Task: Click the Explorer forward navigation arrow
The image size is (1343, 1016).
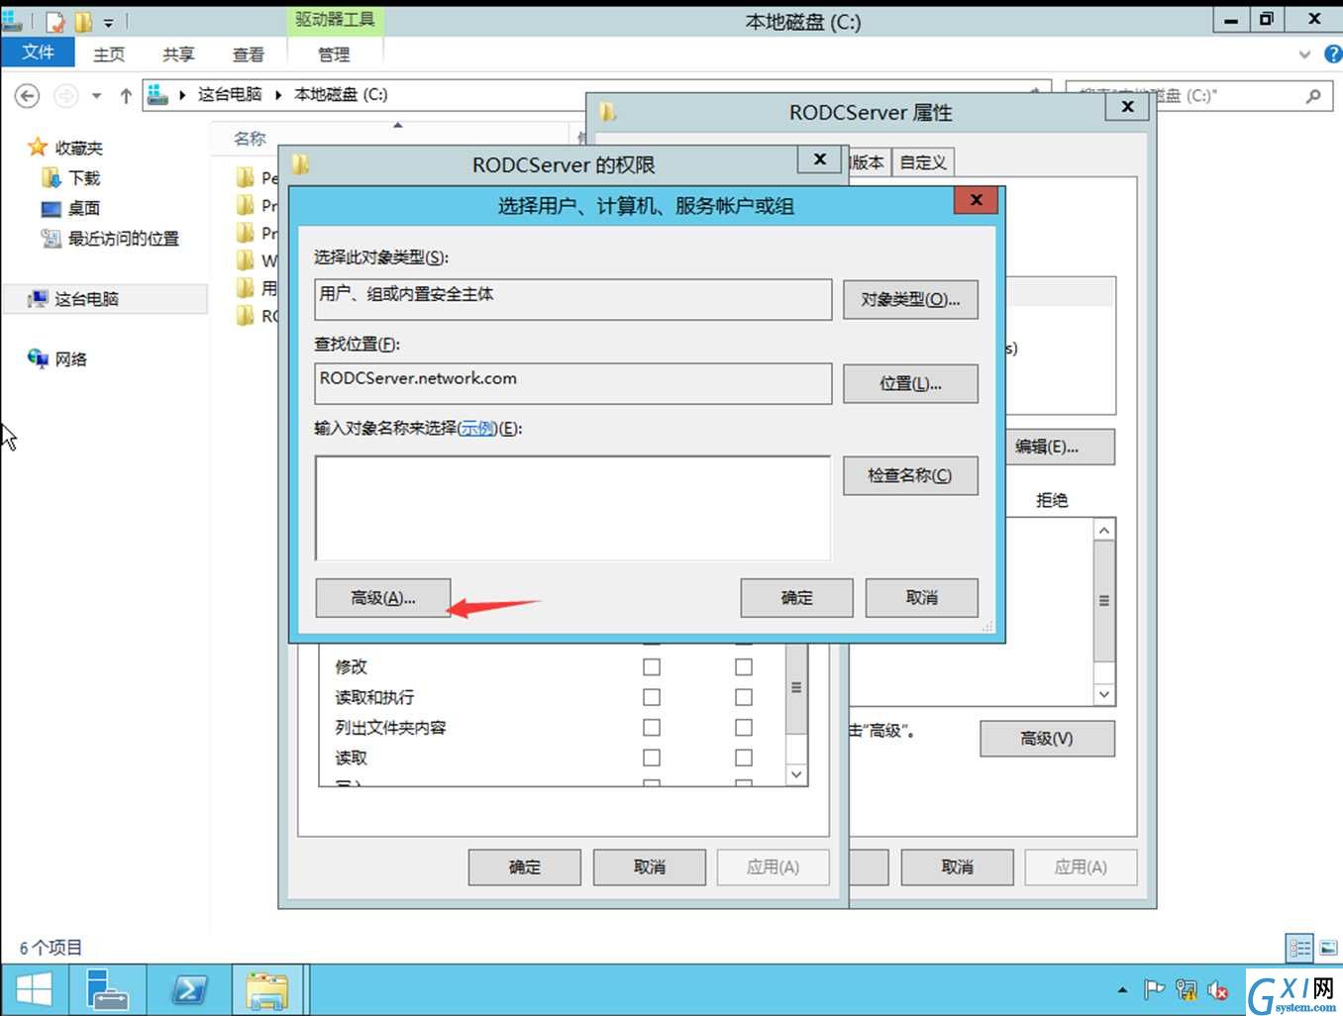Action: pos(65,96)
